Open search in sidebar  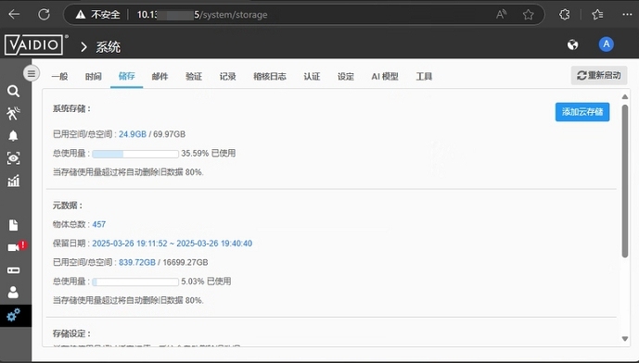pyautogui.click(x=13, y=91)
